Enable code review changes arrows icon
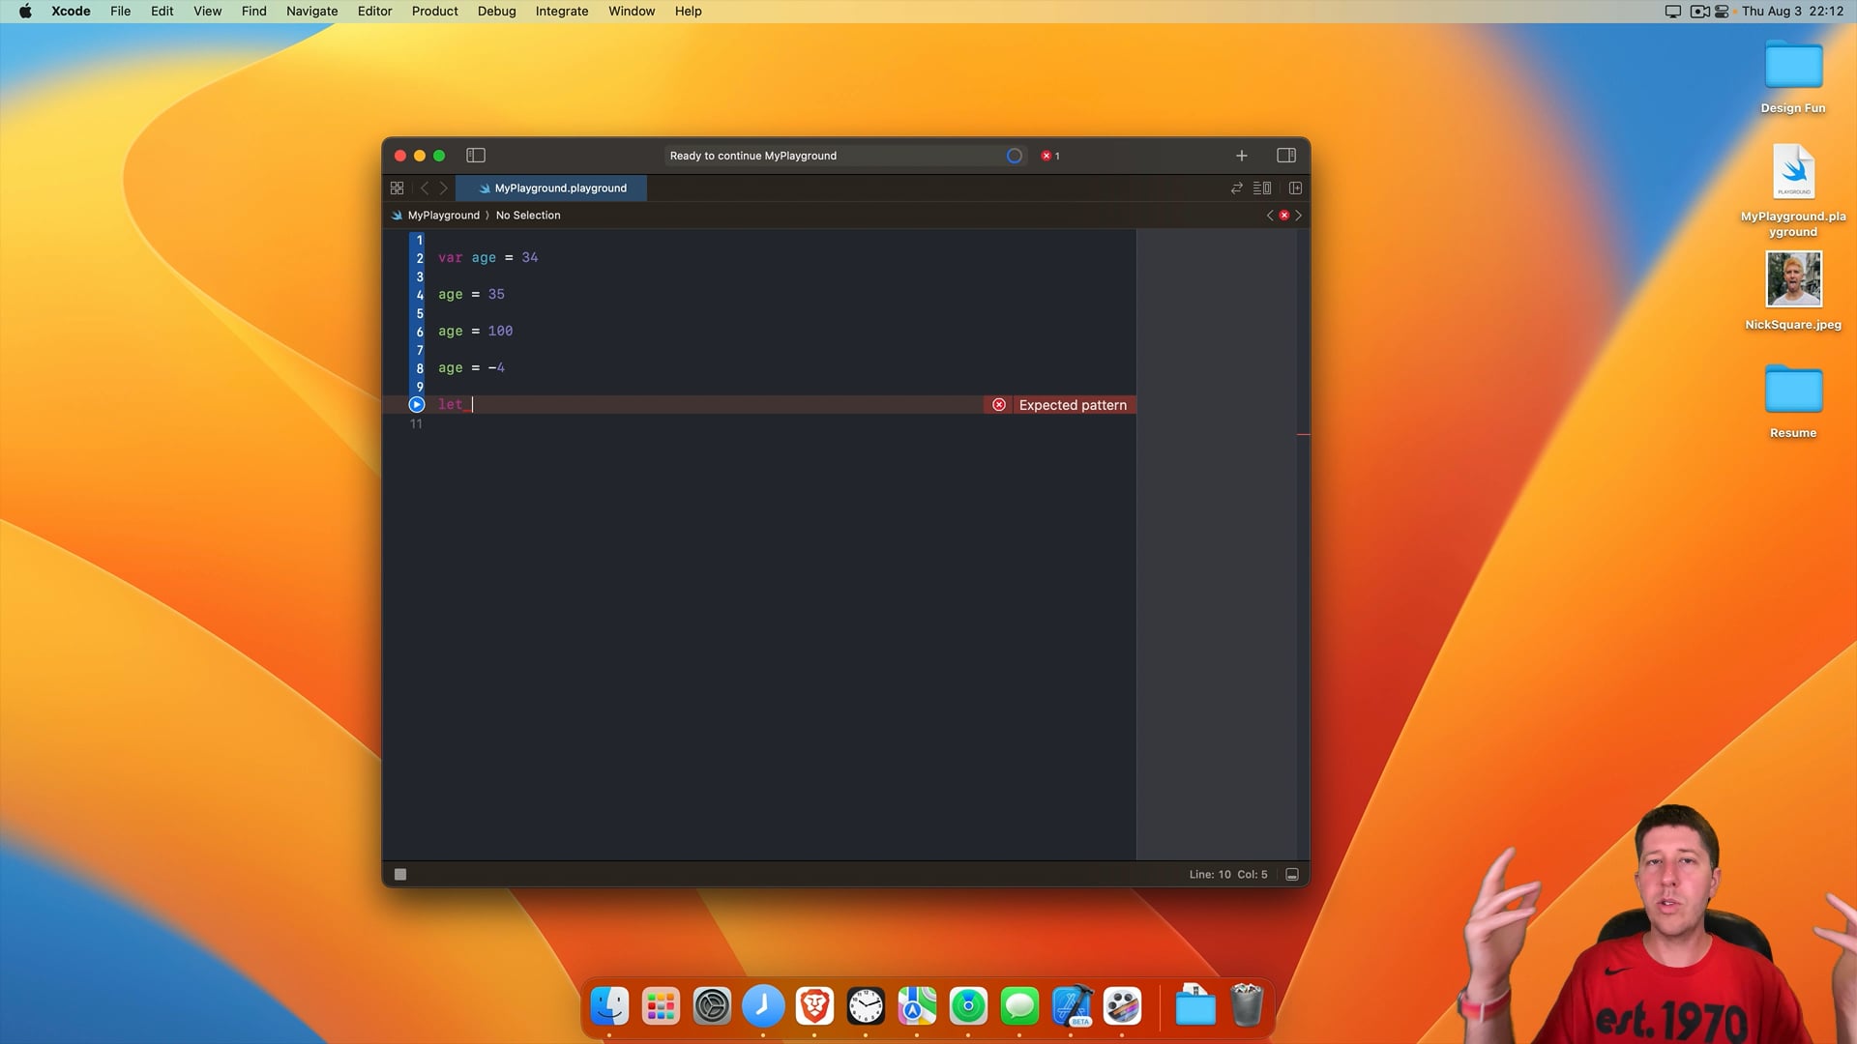The height and width of the screenshot is (1044, 1857). pos(1236,188)
